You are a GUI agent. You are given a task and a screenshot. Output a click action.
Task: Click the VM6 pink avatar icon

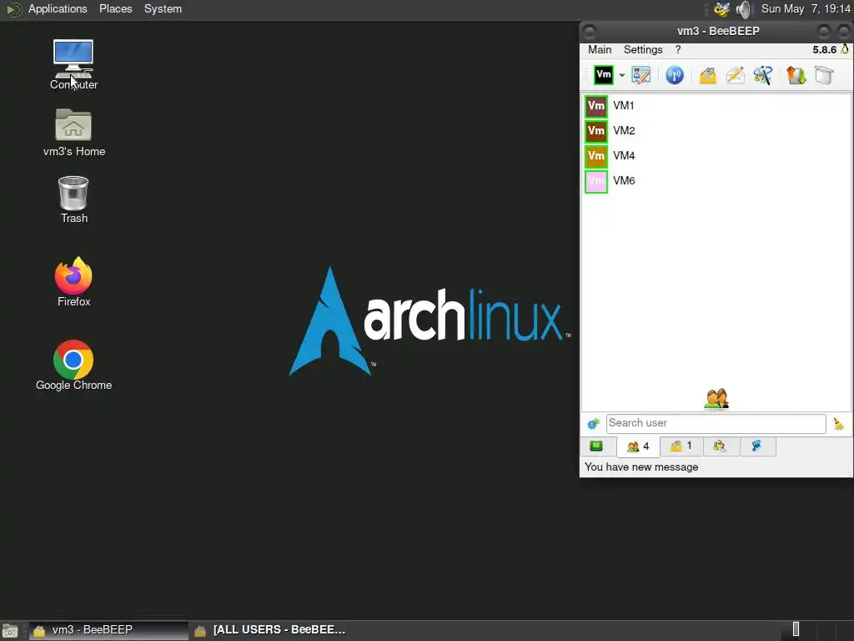[x=595, y=181]
